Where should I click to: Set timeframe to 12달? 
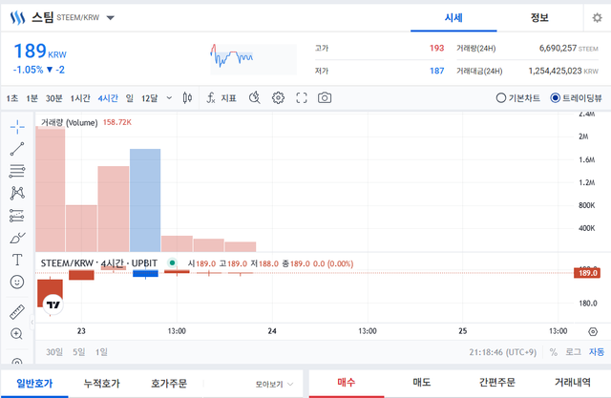(x=150, y=98)
